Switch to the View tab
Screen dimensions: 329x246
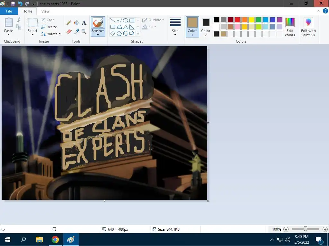tap(45, 11)
